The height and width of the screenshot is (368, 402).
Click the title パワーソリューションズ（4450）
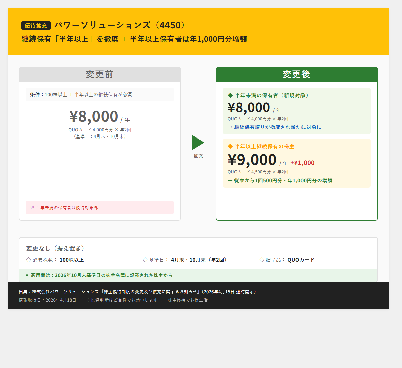pyautogui.click(x=120, y=25)
